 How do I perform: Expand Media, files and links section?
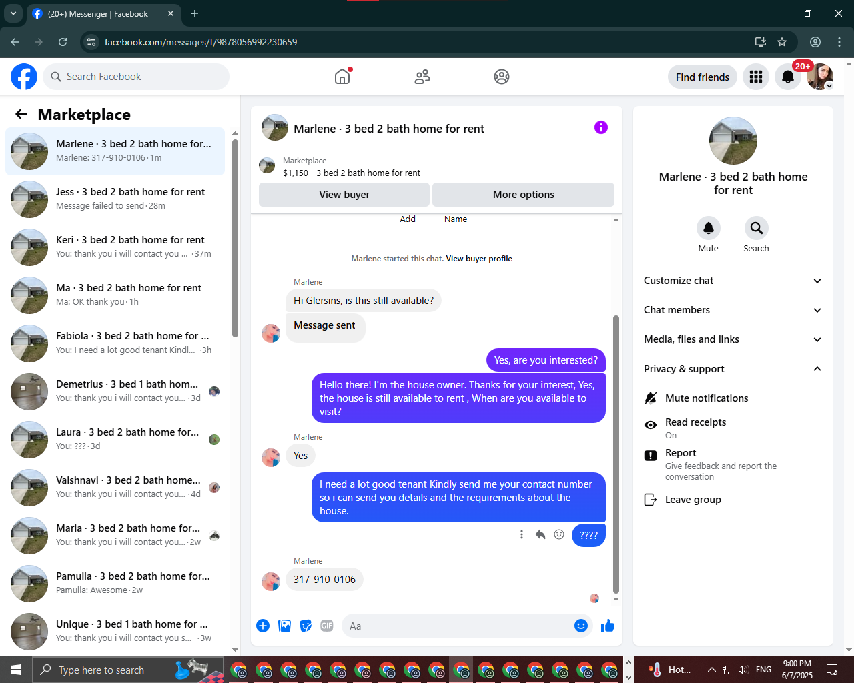click(x=733, y=339)
